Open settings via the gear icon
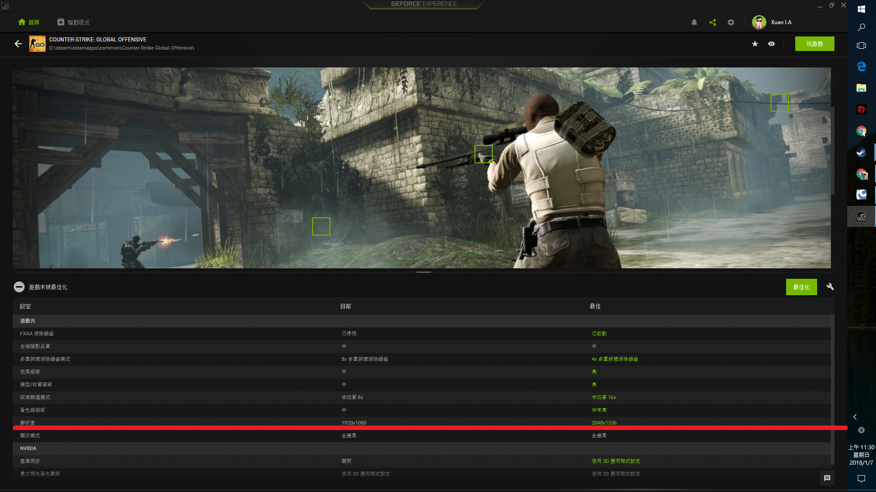 [x=731, y=22]
